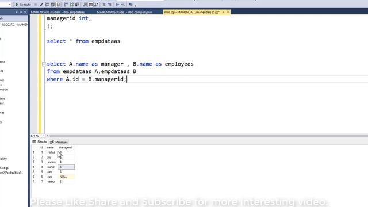Display the Estimated Execution Plan icon
Viewport: 368px width, 207px height.
(x=47, y=5)
